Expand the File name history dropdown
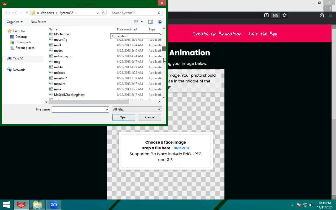Screen dimensions: 336x210 pos(107,109)
